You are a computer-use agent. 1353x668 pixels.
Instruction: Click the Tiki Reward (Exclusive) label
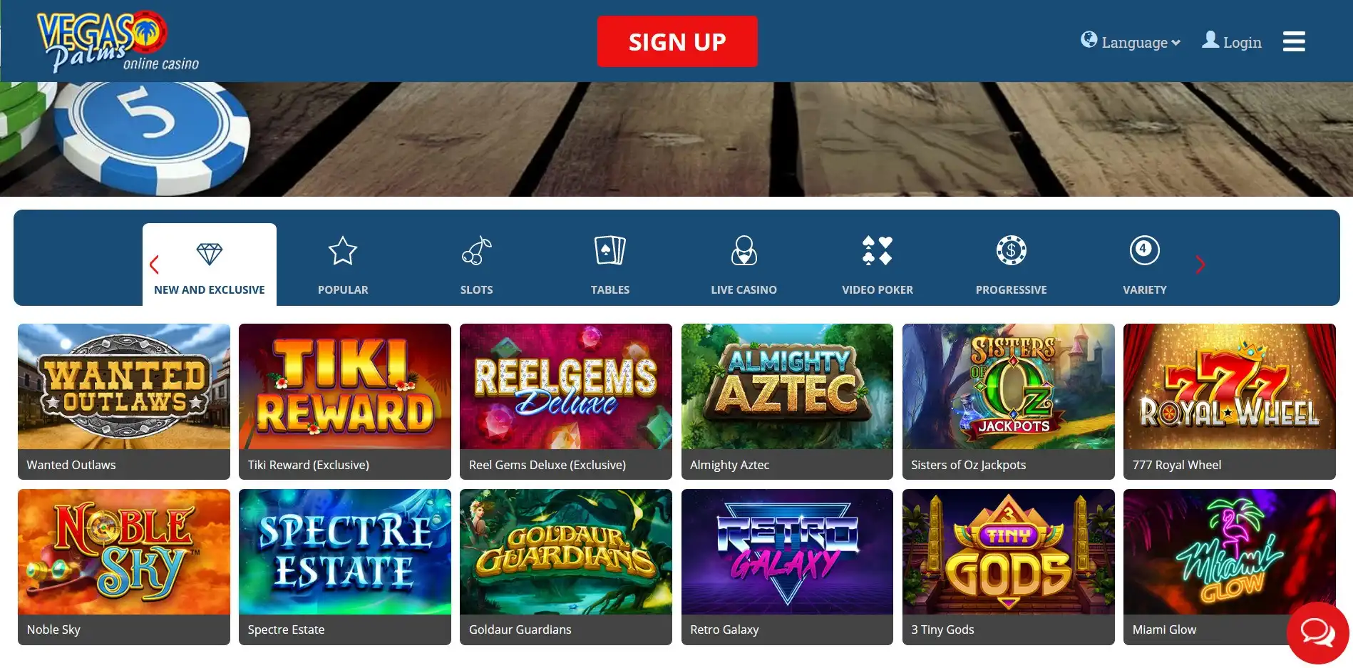click(309, 465)
